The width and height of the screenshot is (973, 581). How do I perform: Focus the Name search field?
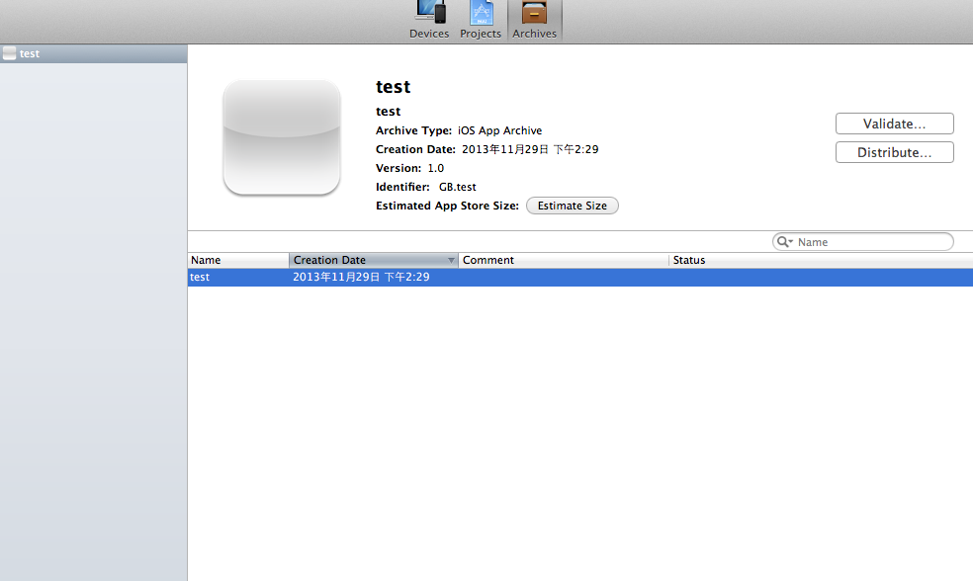pos(870,242)
